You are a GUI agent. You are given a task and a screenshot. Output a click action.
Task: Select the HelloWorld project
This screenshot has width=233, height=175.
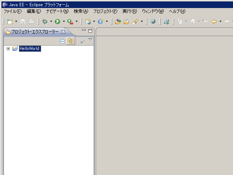pos(29,48)
